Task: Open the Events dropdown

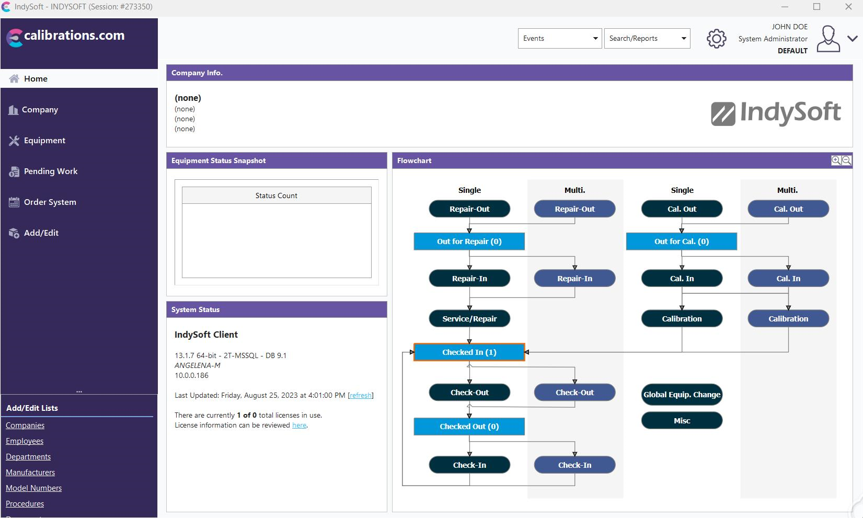Action: pyautogui.click(x=560, y=39)
